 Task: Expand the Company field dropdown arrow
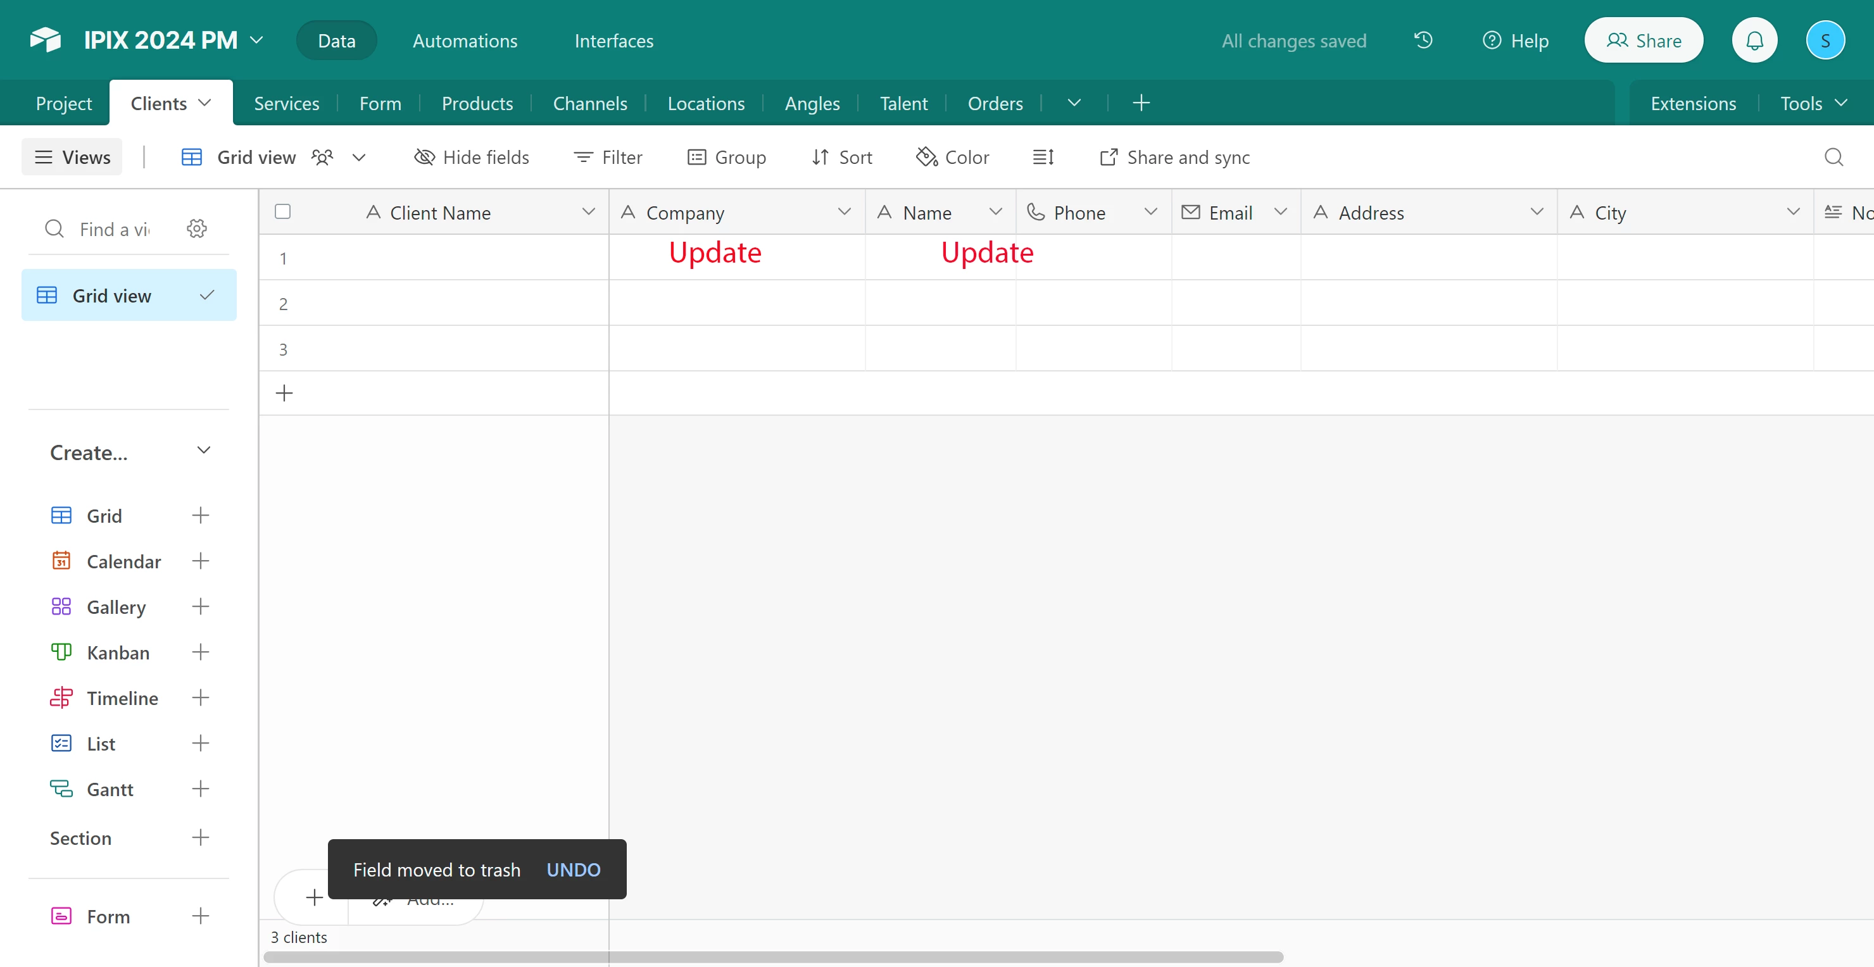click(844, 211)
